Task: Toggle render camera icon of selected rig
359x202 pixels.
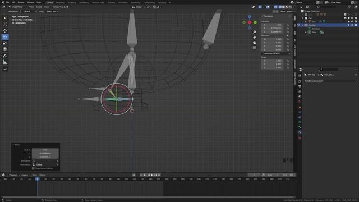Action: [x=356, y=25]
